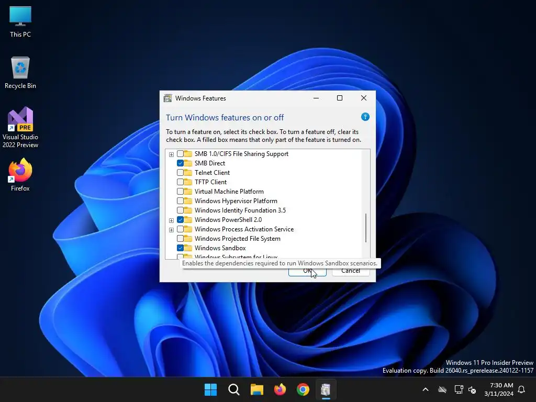This screenshot has width=536, height=402.
Task: Show hidden icons tray chevron
Action: (x=426, y=389)
